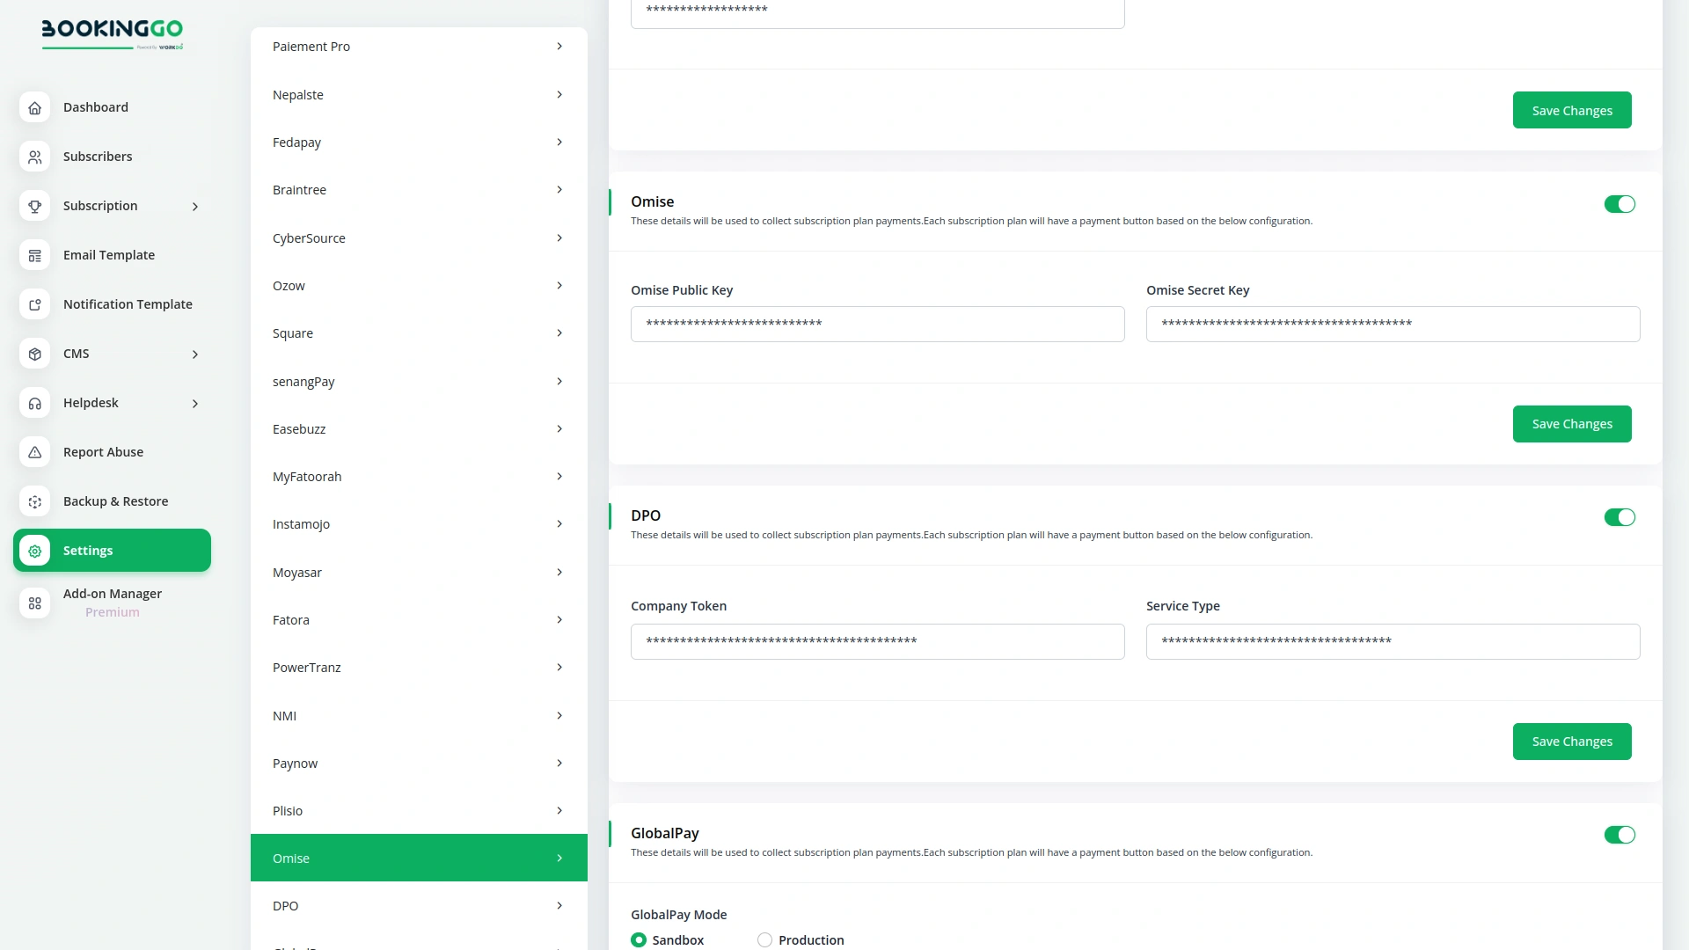Click the Settings gear icon
This screenshot has height=950, width=1689.
[x=34, y=551]
